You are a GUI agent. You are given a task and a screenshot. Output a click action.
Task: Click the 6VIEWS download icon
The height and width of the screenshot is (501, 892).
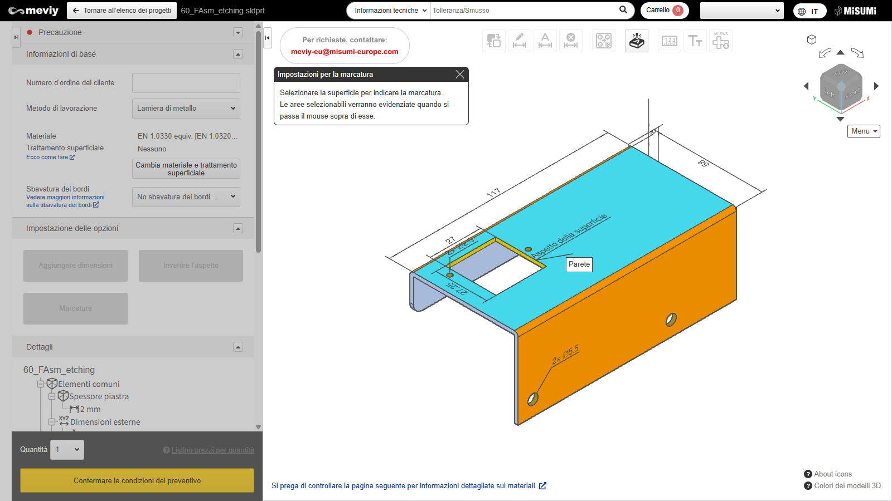coord(721,41)
